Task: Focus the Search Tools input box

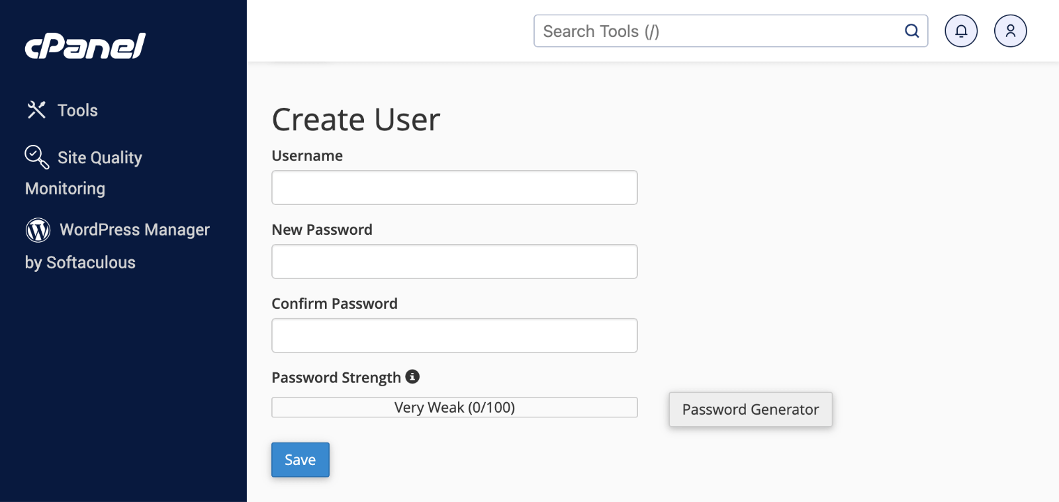Action: click(718, 31)
